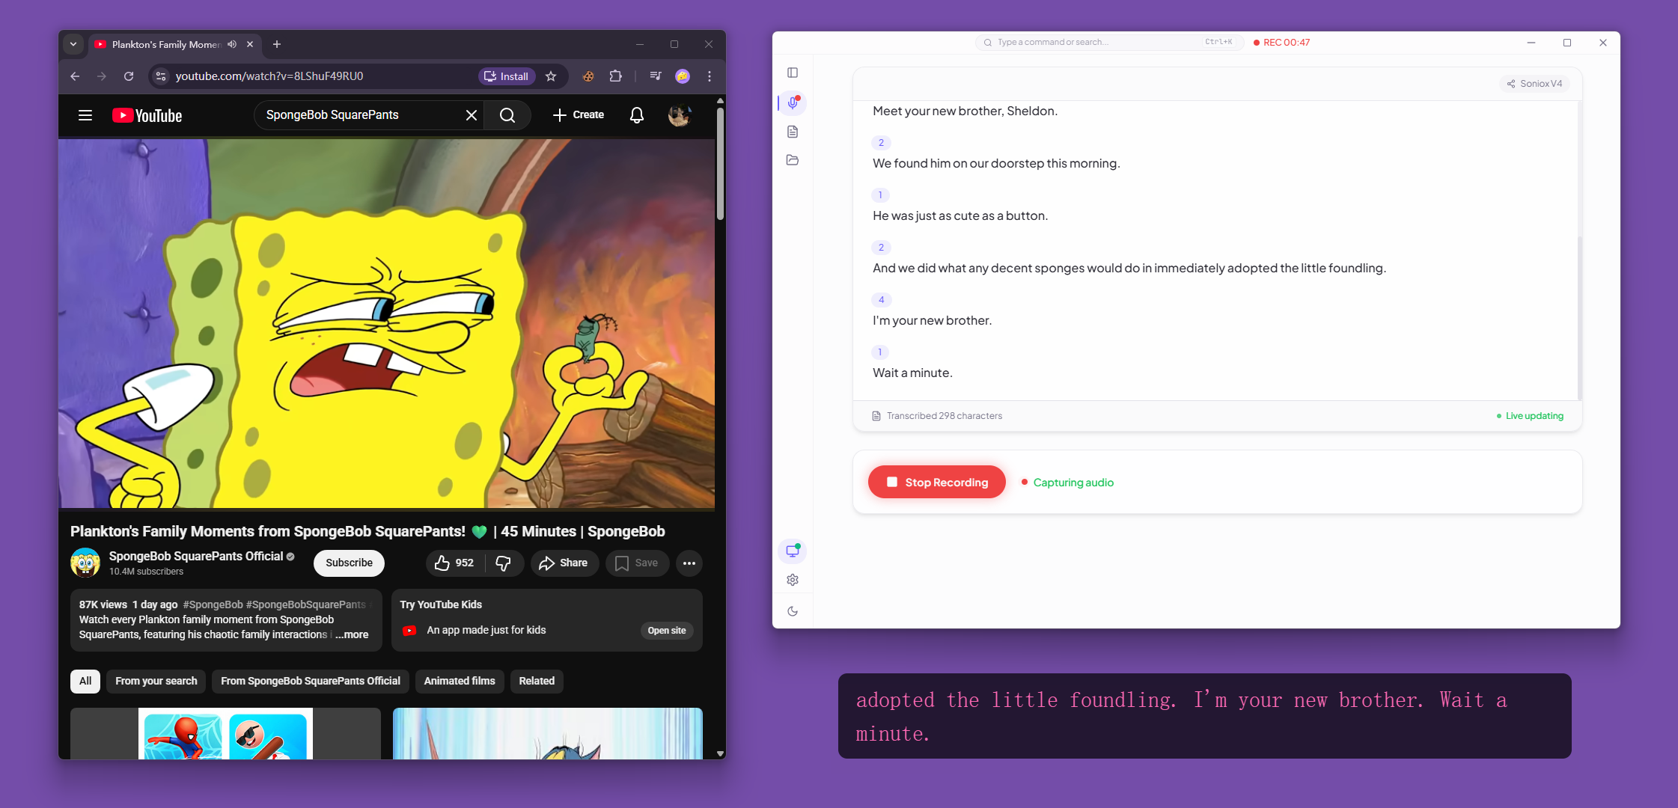Toggle the sidebar panel collapse icon
Viewport: 1678px width, 808px height.
[793, 73]
